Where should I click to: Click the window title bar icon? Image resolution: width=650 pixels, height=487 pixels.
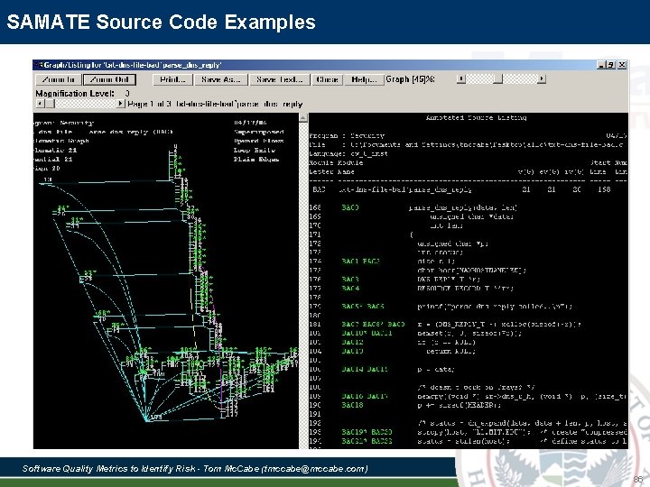[40, 65]
